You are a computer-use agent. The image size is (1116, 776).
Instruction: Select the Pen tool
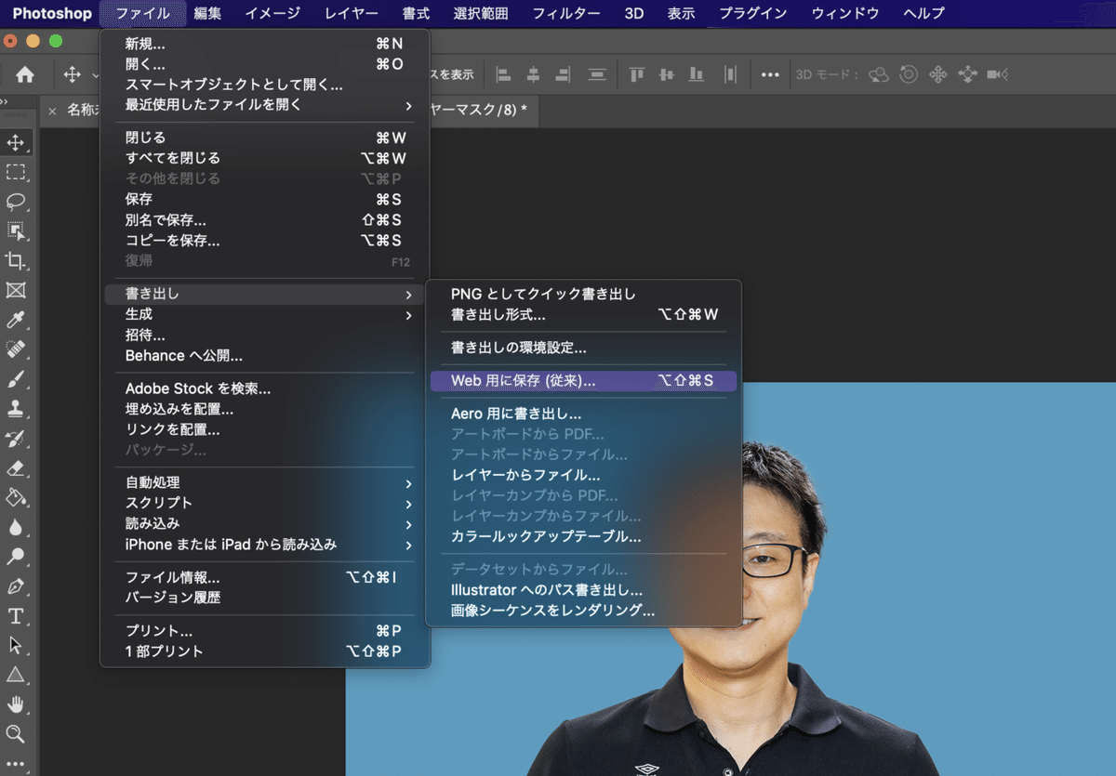click(x=16, y=586)
